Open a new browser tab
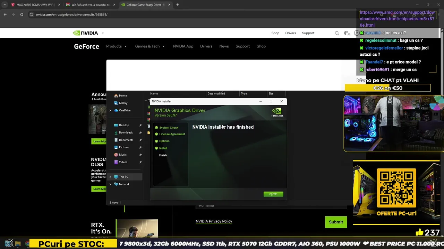Image resolution: width=444 pixels, height=249 pixels. 178,5
